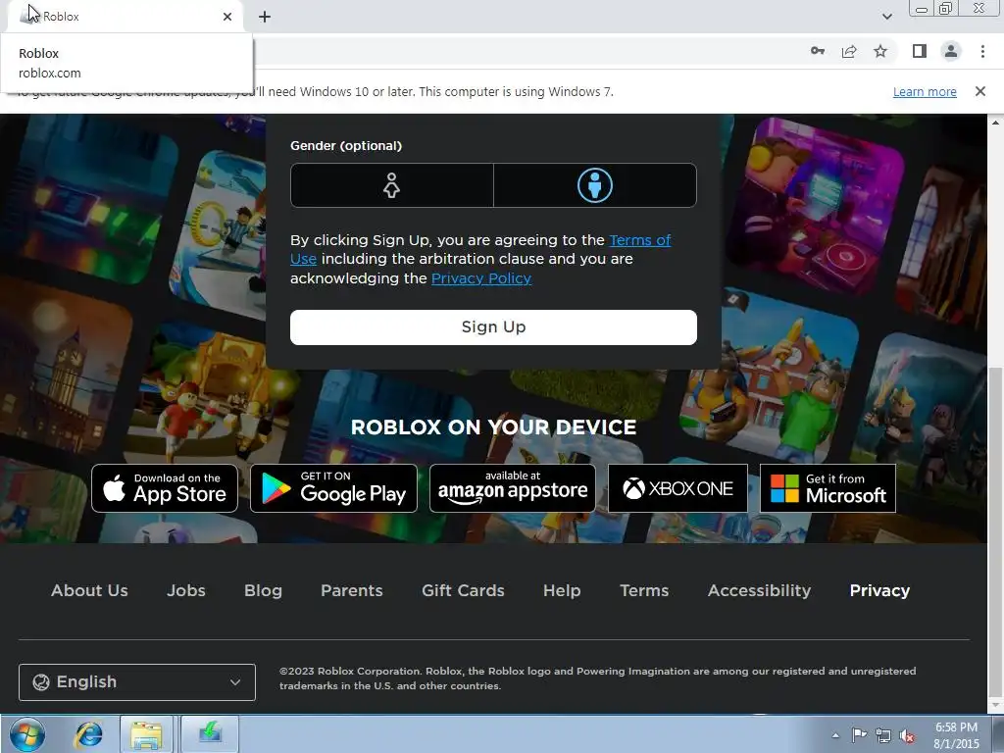Go to Gift Cards footer link
The image size is (1004, 753).
tap(463, 590)
